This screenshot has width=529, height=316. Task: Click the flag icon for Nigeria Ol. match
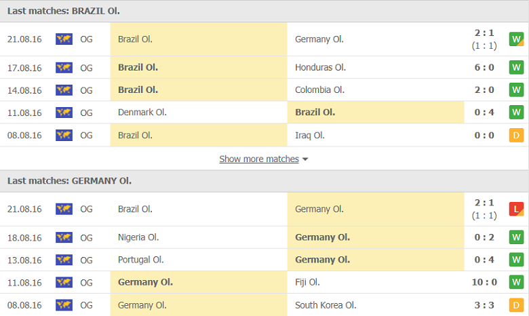[x=64, y=237]
